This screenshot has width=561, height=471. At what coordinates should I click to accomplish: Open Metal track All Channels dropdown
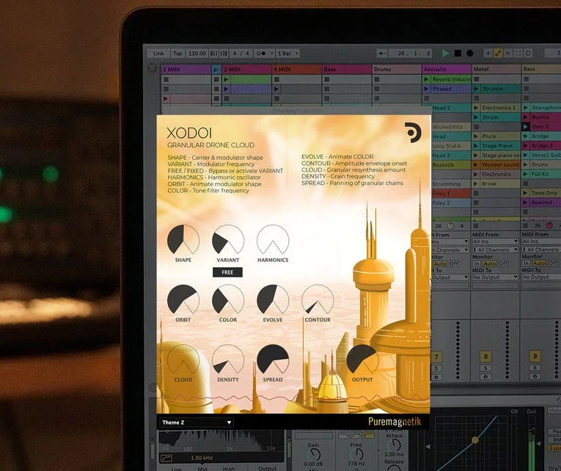click(x=495, y=250)
